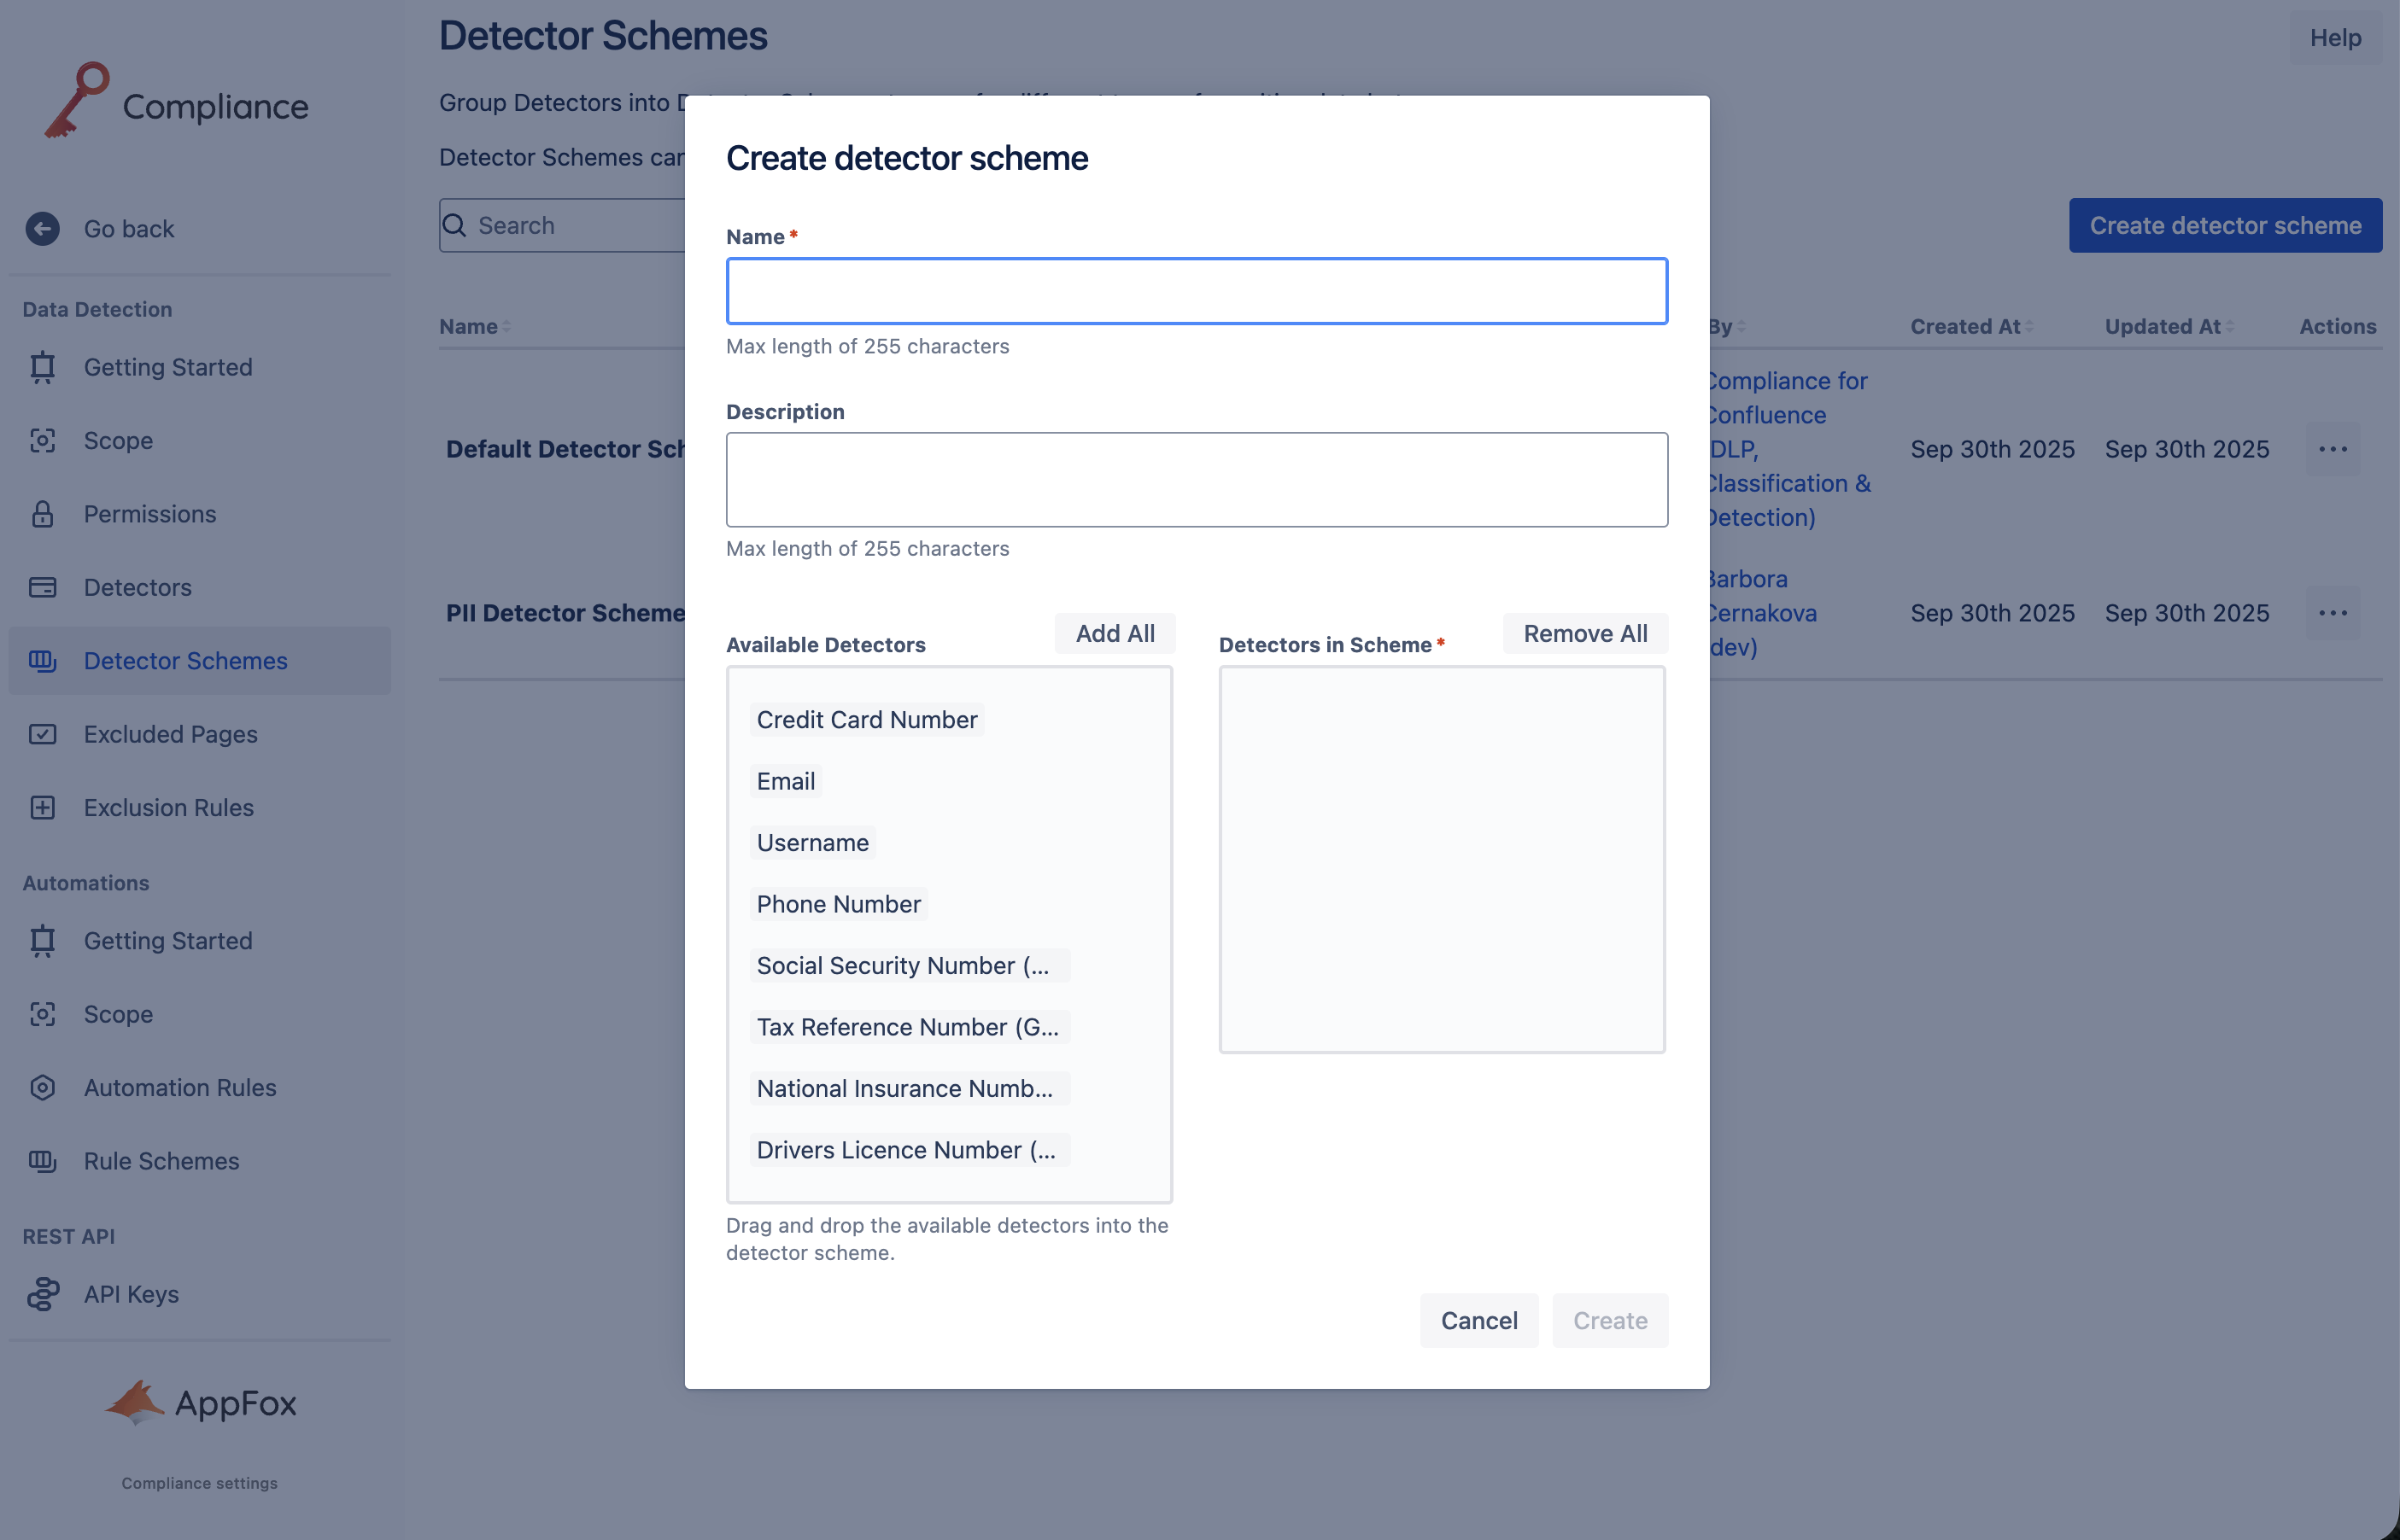The width and height of the screenshot is (2400, 1540).
Task: Click the Detectors card icon
Action: [42, 587]
